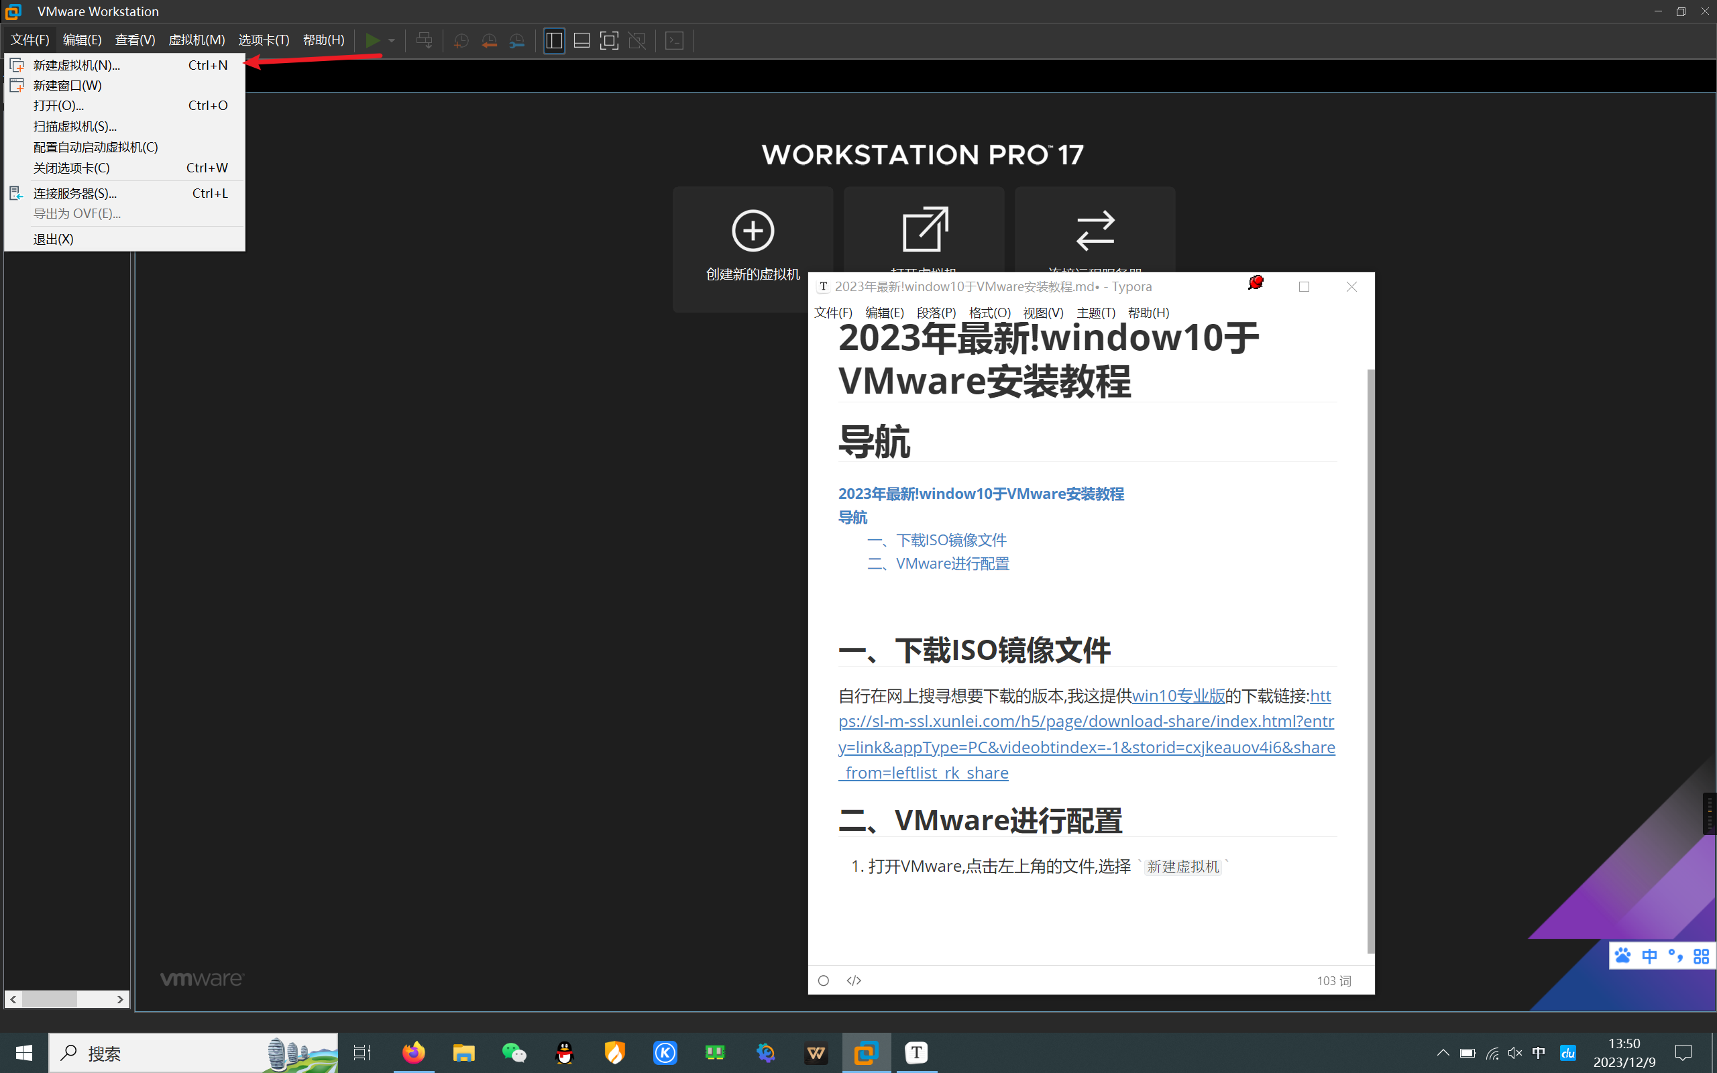
Task: Click the take snapshot clock icon
Action: 461,40
